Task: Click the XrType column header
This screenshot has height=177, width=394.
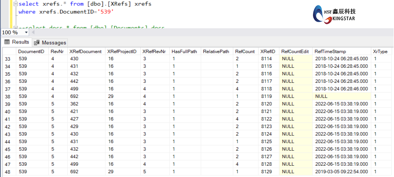Action: tap(380, 51)
